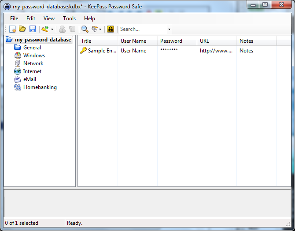This screenshot has width=295, height=231.
Task: Select the eMail group in the tree
Action: pos(29,79)
